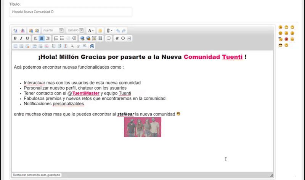Click the Título input field
The width and height of the screenshot is (305, 180).
pos(71,12)
